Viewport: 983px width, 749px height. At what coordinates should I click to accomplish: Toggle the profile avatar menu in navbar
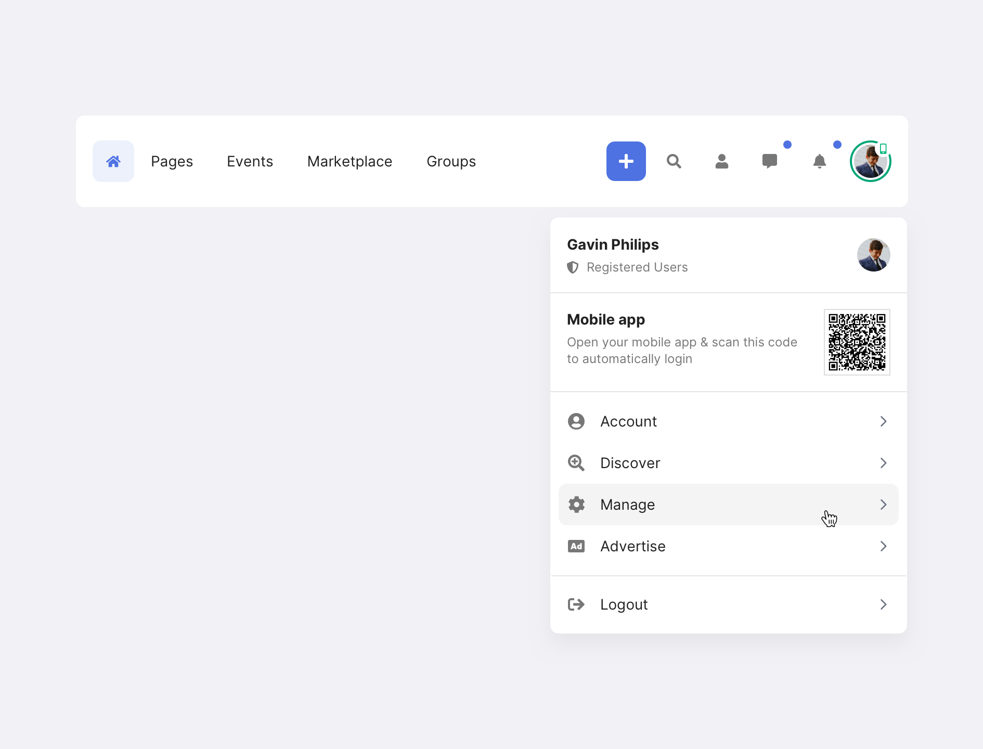(870, 161)
